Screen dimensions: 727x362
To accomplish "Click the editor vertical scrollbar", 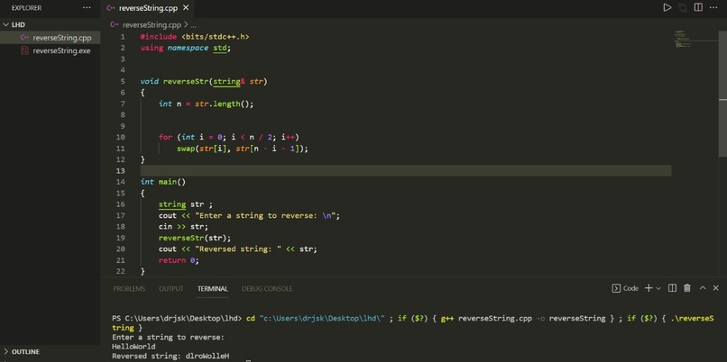I will coord(722,93).
